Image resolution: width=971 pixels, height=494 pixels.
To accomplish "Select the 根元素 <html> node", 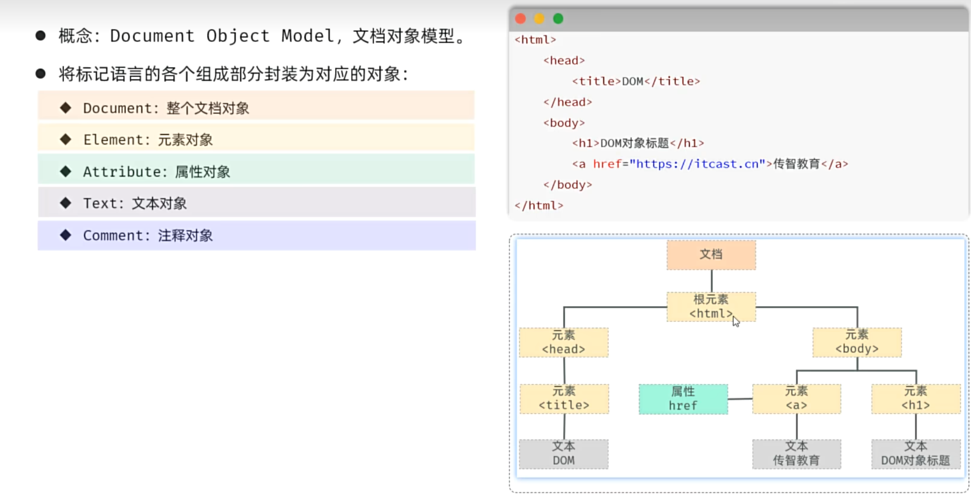I will [x=711, y=307].
